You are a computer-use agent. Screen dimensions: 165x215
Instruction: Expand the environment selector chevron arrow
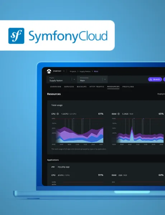click(x=105, y=80)
